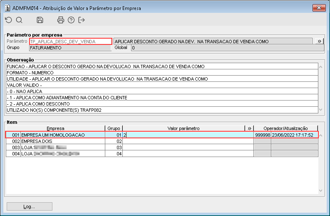Click Valor parâmetro cell for row 003
This screenshot has width=330, height=216.
pos(188,147)
